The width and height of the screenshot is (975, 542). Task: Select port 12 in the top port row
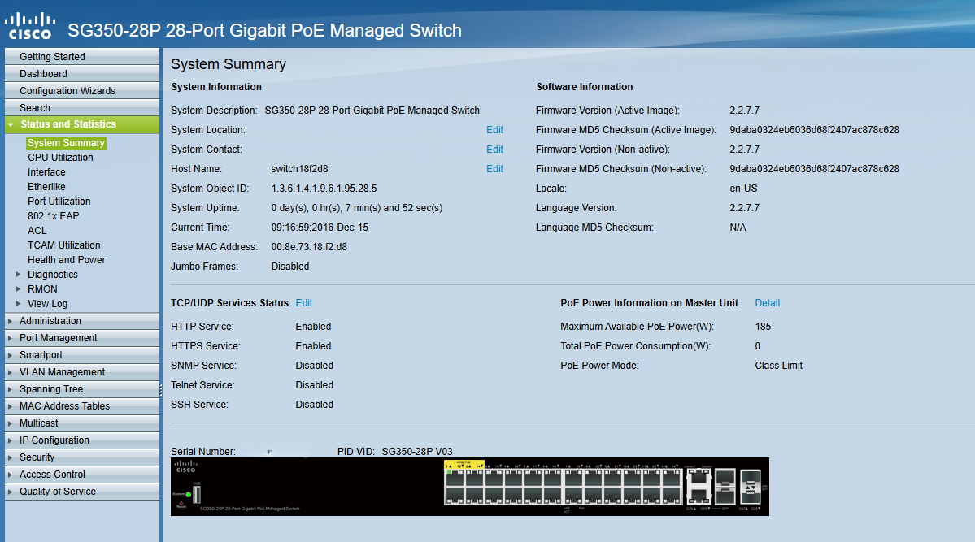pyautogui.click(x=671, y=478)
